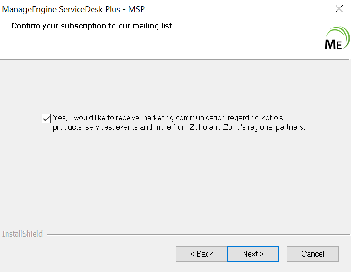The image size is (351, 272).
Task: Click the InstallShield label
Action: point(22,234)
